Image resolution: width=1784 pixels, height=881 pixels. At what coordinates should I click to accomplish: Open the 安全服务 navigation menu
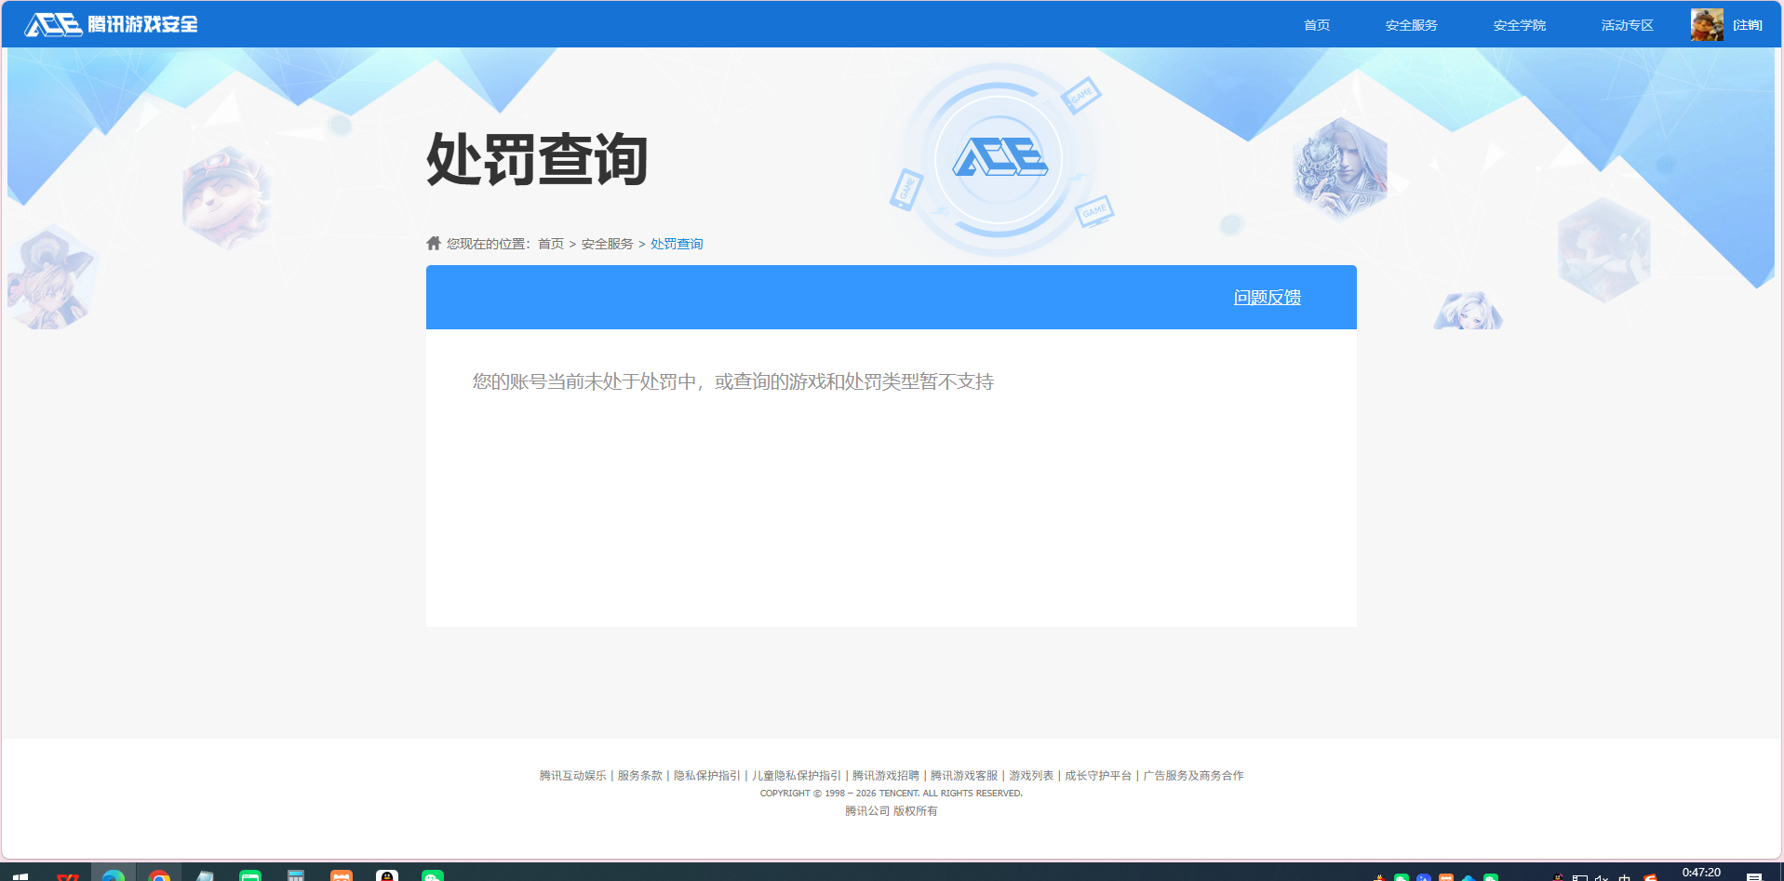click(x=1411, y=25)
